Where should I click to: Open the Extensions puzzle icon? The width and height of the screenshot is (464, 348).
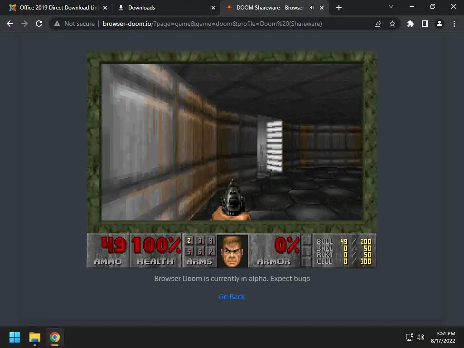(x=411, y=24)
